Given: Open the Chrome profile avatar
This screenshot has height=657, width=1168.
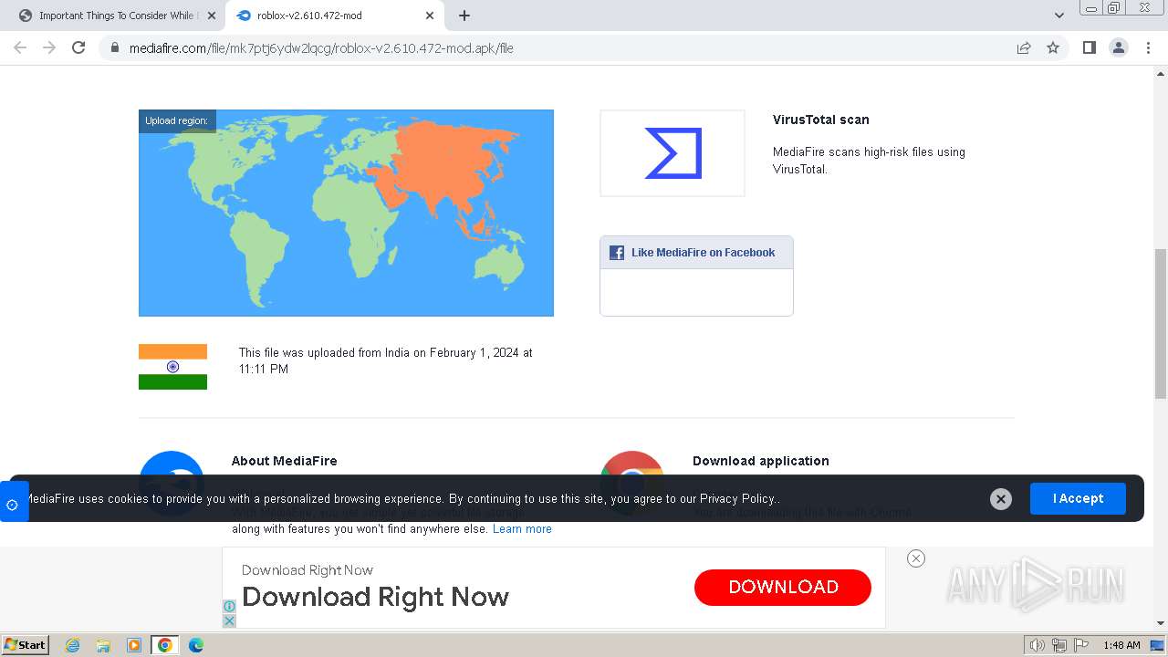Looking at the screenshot, I should point(1119,47).
